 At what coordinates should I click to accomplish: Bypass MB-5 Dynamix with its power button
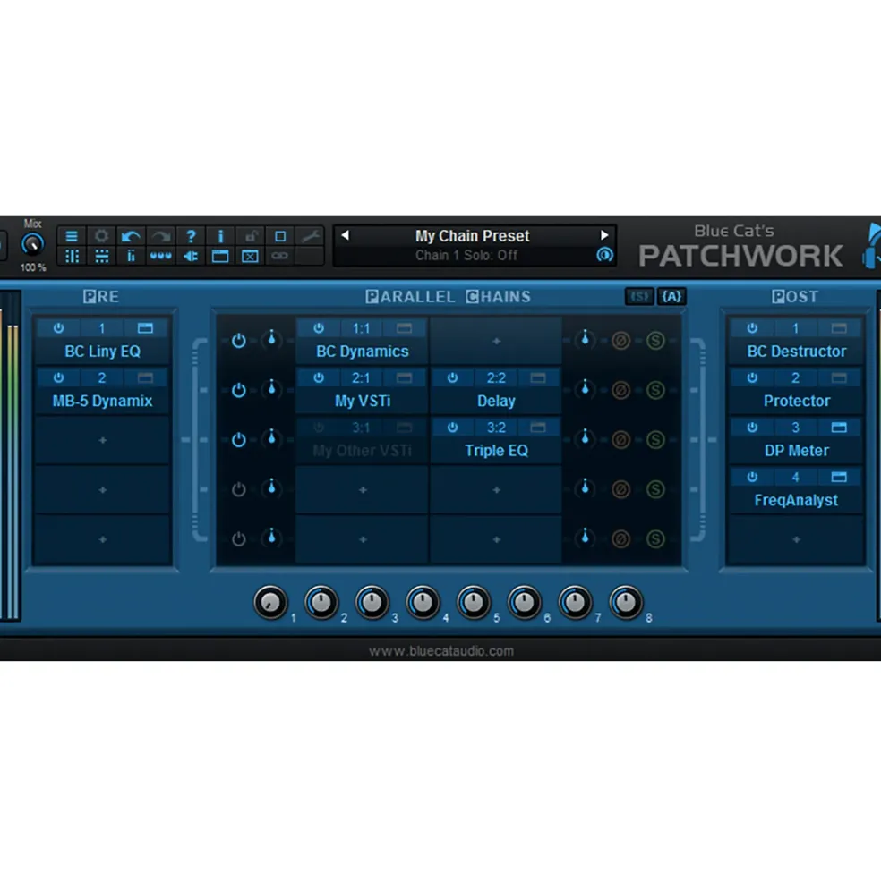(x=58, y=377)
